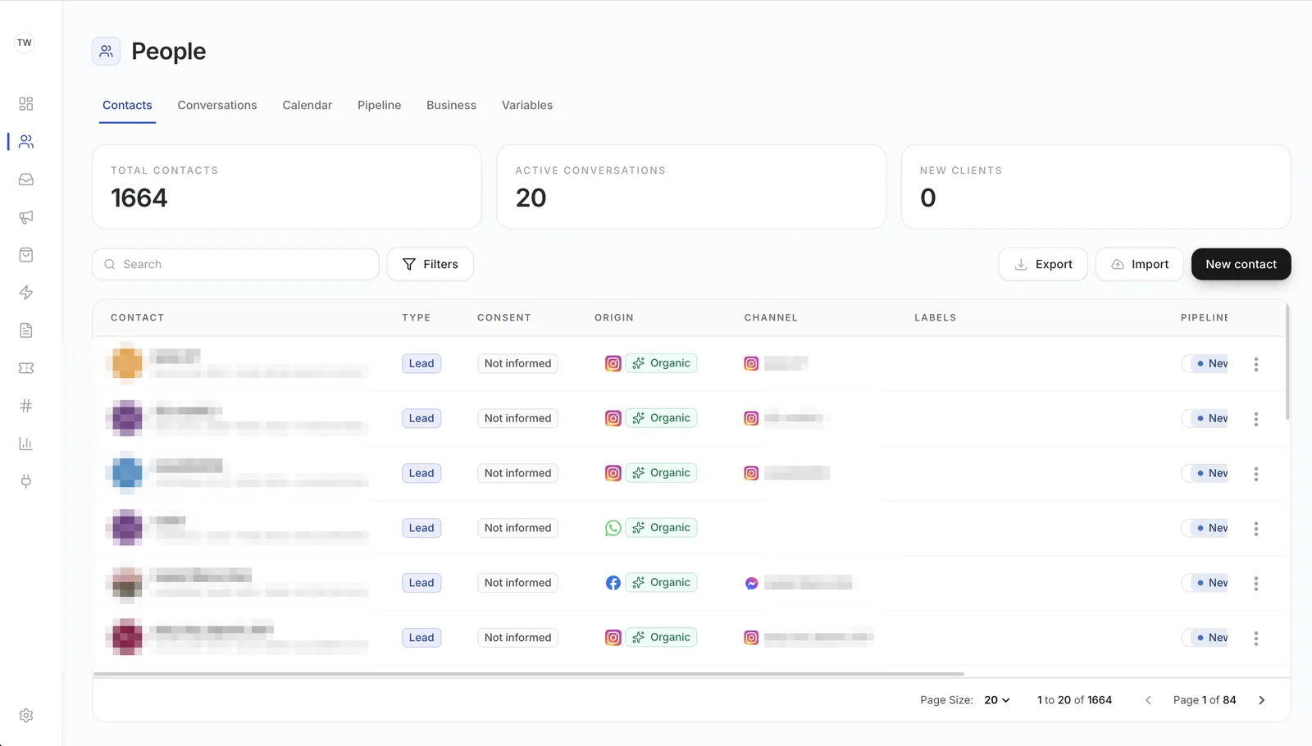The image size is (1312, 746).
Task: Open the megaphone campaigns icon in sidebar
Action: click(x=26, y=217)
